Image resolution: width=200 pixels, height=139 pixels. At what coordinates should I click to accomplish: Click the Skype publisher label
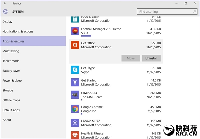click(85, 72)
